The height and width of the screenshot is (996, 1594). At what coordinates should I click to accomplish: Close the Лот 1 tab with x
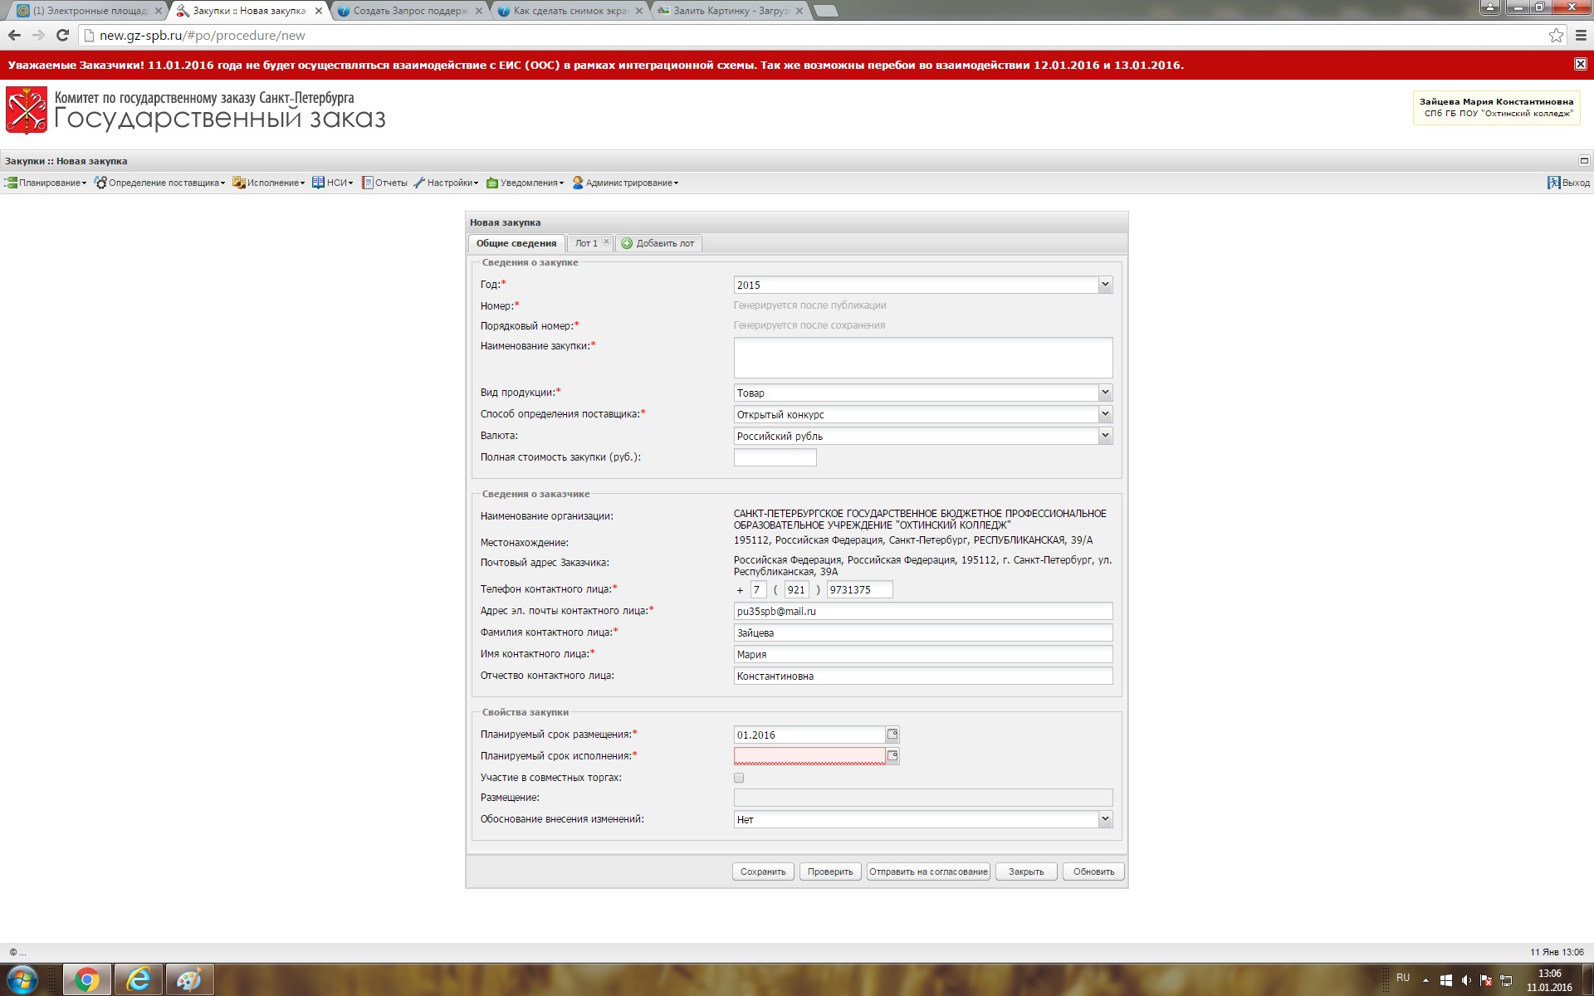coord(606,242)
